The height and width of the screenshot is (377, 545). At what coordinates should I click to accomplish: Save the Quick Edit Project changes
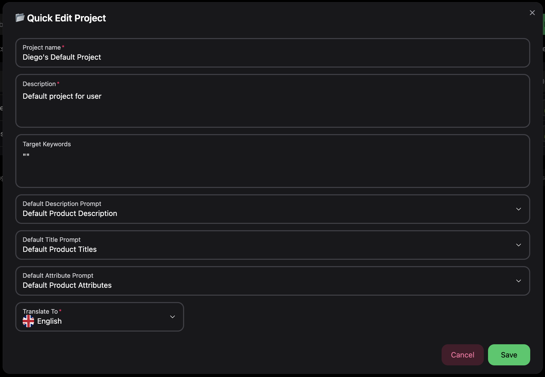(509, 355)
